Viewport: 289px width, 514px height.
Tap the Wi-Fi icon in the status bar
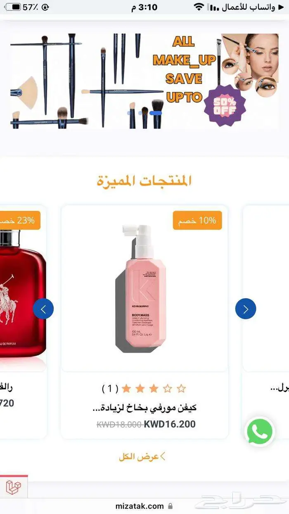199,7
